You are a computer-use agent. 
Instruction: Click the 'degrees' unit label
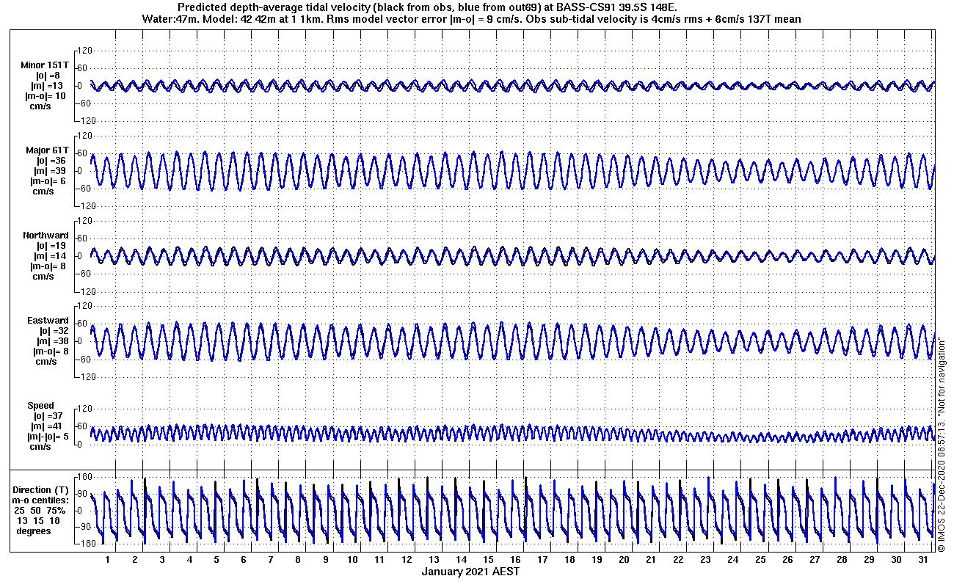(34, 531)
